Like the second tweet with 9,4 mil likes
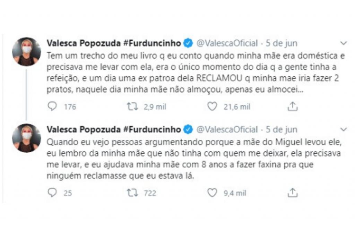The width and height of the screenshot is (355, 237). coord(212,193)
